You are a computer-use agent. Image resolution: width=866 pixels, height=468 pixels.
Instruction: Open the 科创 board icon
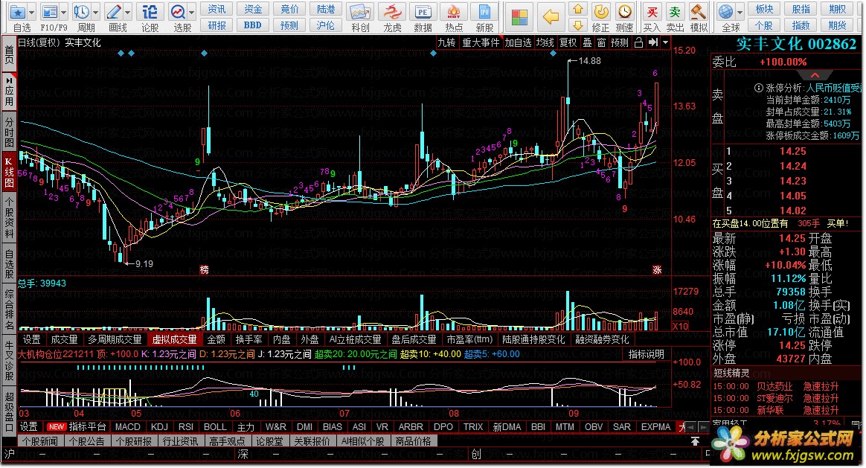click(x=360, y=12)
